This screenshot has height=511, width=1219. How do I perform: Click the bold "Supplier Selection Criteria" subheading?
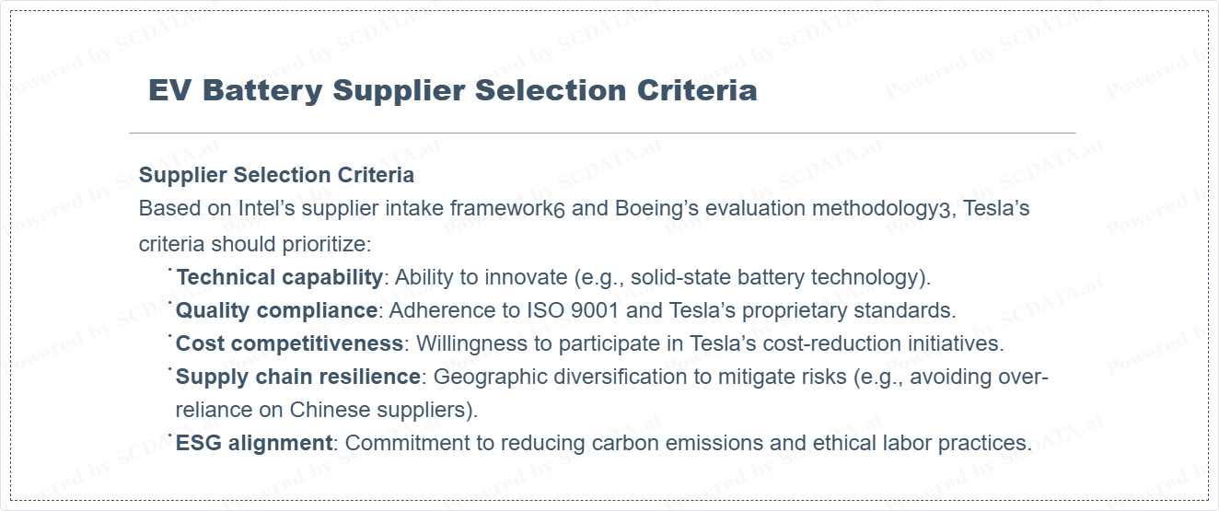tap(276, 175)
